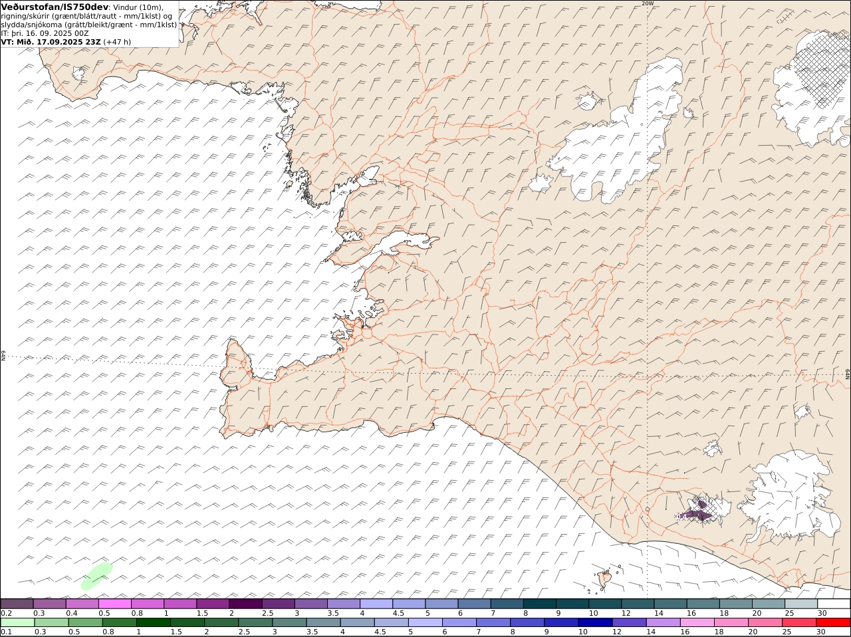Select the bright pink 0.5 swatch, upper scale

115,604
